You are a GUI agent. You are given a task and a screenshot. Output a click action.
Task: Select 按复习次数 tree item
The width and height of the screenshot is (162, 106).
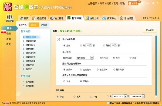(31, 57)
